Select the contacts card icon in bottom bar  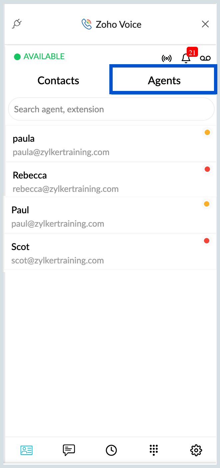[x=26, y=450]
